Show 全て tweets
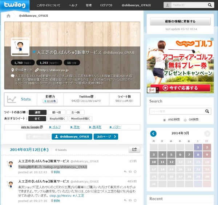This screenshot has width=218, height=205. [x=37, y=119]
